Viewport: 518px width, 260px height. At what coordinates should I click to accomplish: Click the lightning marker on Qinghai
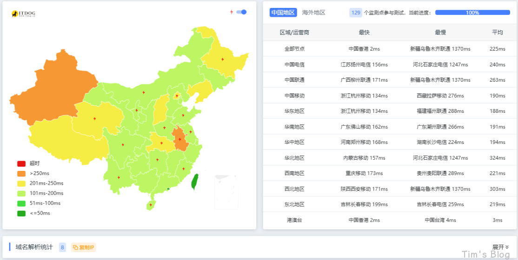(95, 118)
